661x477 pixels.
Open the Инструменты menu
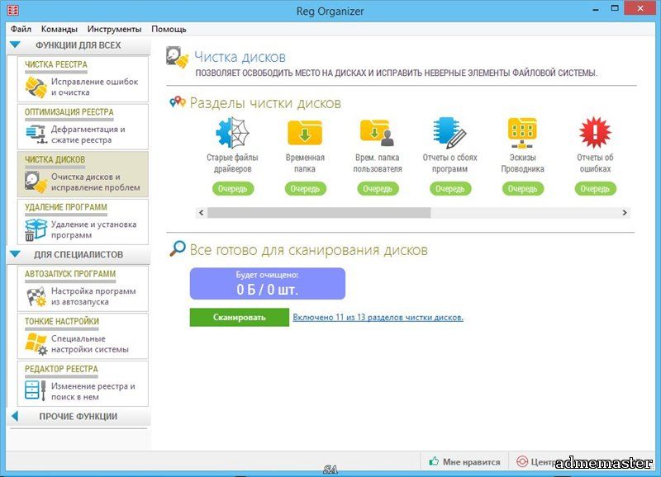(114, 29)
